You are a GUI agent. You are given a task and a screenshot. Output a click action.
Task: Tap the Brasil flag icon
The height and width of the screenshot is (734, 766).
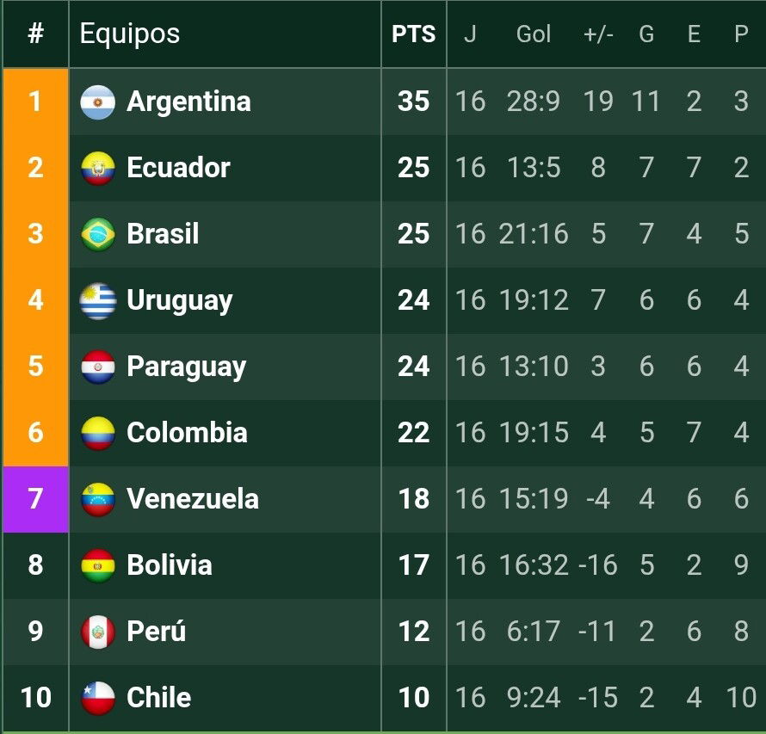pyautogui.click(x=98, y=234)
